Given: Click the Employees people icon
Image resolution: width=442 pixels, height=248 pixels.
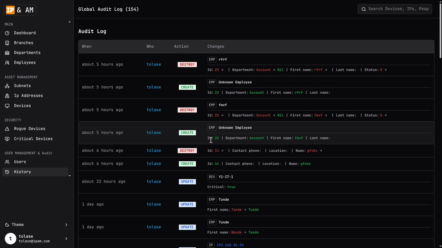Looking at the screenshot, I should click(x=7, y=63).
